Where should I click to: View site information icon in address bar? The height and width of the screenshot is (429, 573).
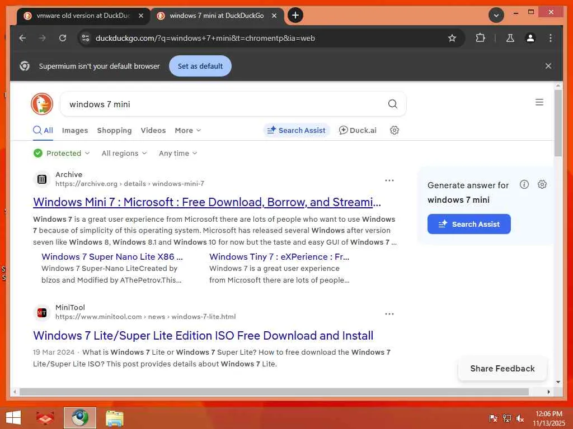[x=86, y=38]
